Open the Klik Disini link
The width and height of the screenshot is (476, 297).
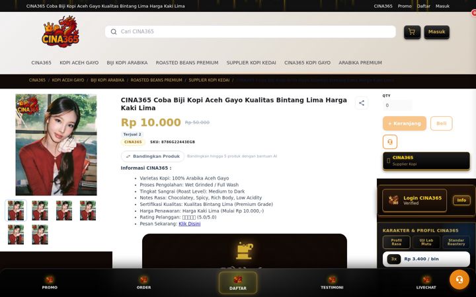[x=190, y=224]
